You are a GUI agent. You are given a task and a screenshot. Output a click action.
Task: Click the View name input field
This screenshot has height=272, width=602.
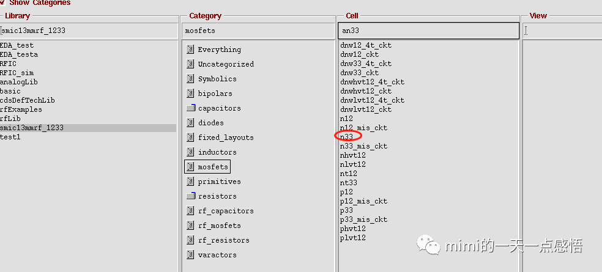(562, 31)
